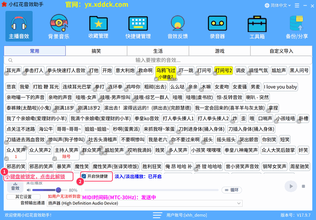The image size is (316, 220).
Task: Open the 背景音乐 section
Action: click(59, 26)
